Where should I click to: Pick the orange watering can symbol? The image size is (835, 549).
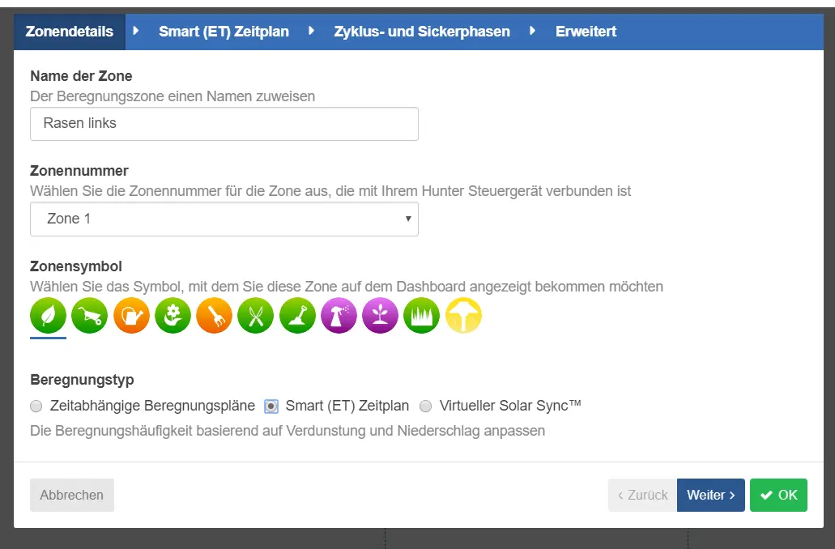pyautogui.click(x=131, y=316)
